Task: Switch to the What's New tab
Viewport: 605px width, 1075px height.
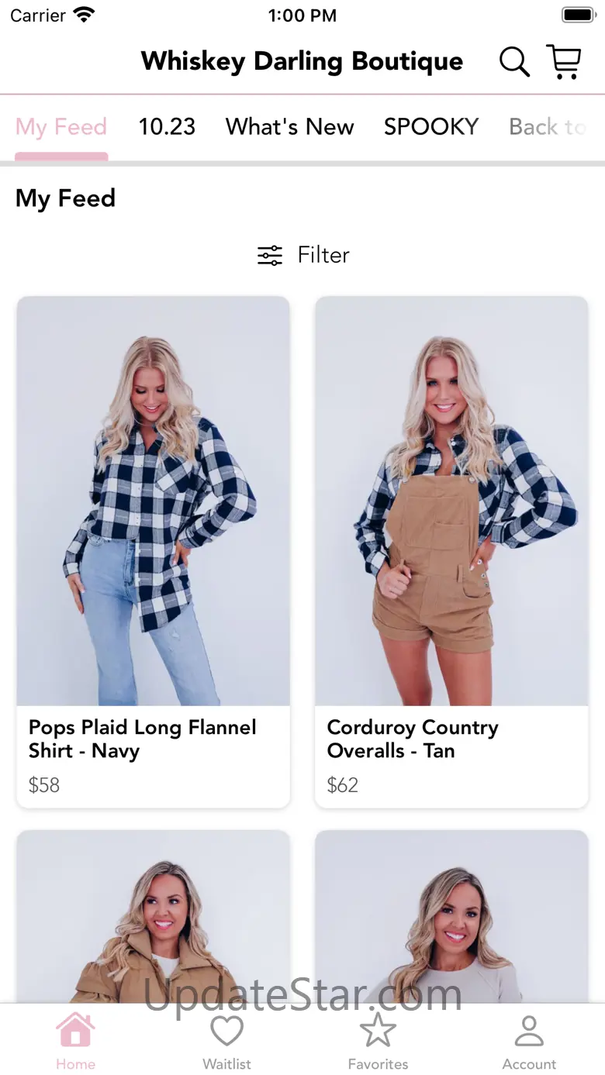Action: (289, 127)
